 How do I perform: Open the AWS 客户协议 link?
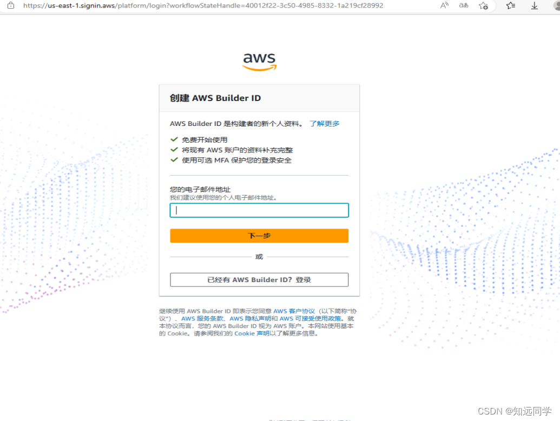click(294, 311)
